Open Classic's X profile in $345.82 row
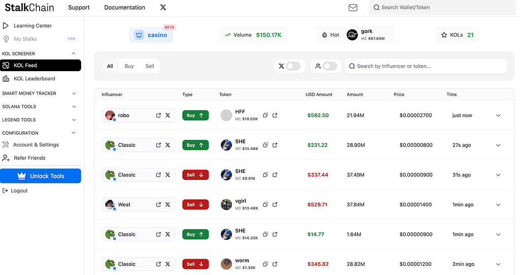Image resolution: width=520 pixels, height=275 pixels. pyautogui.click(x=168, y=264)
